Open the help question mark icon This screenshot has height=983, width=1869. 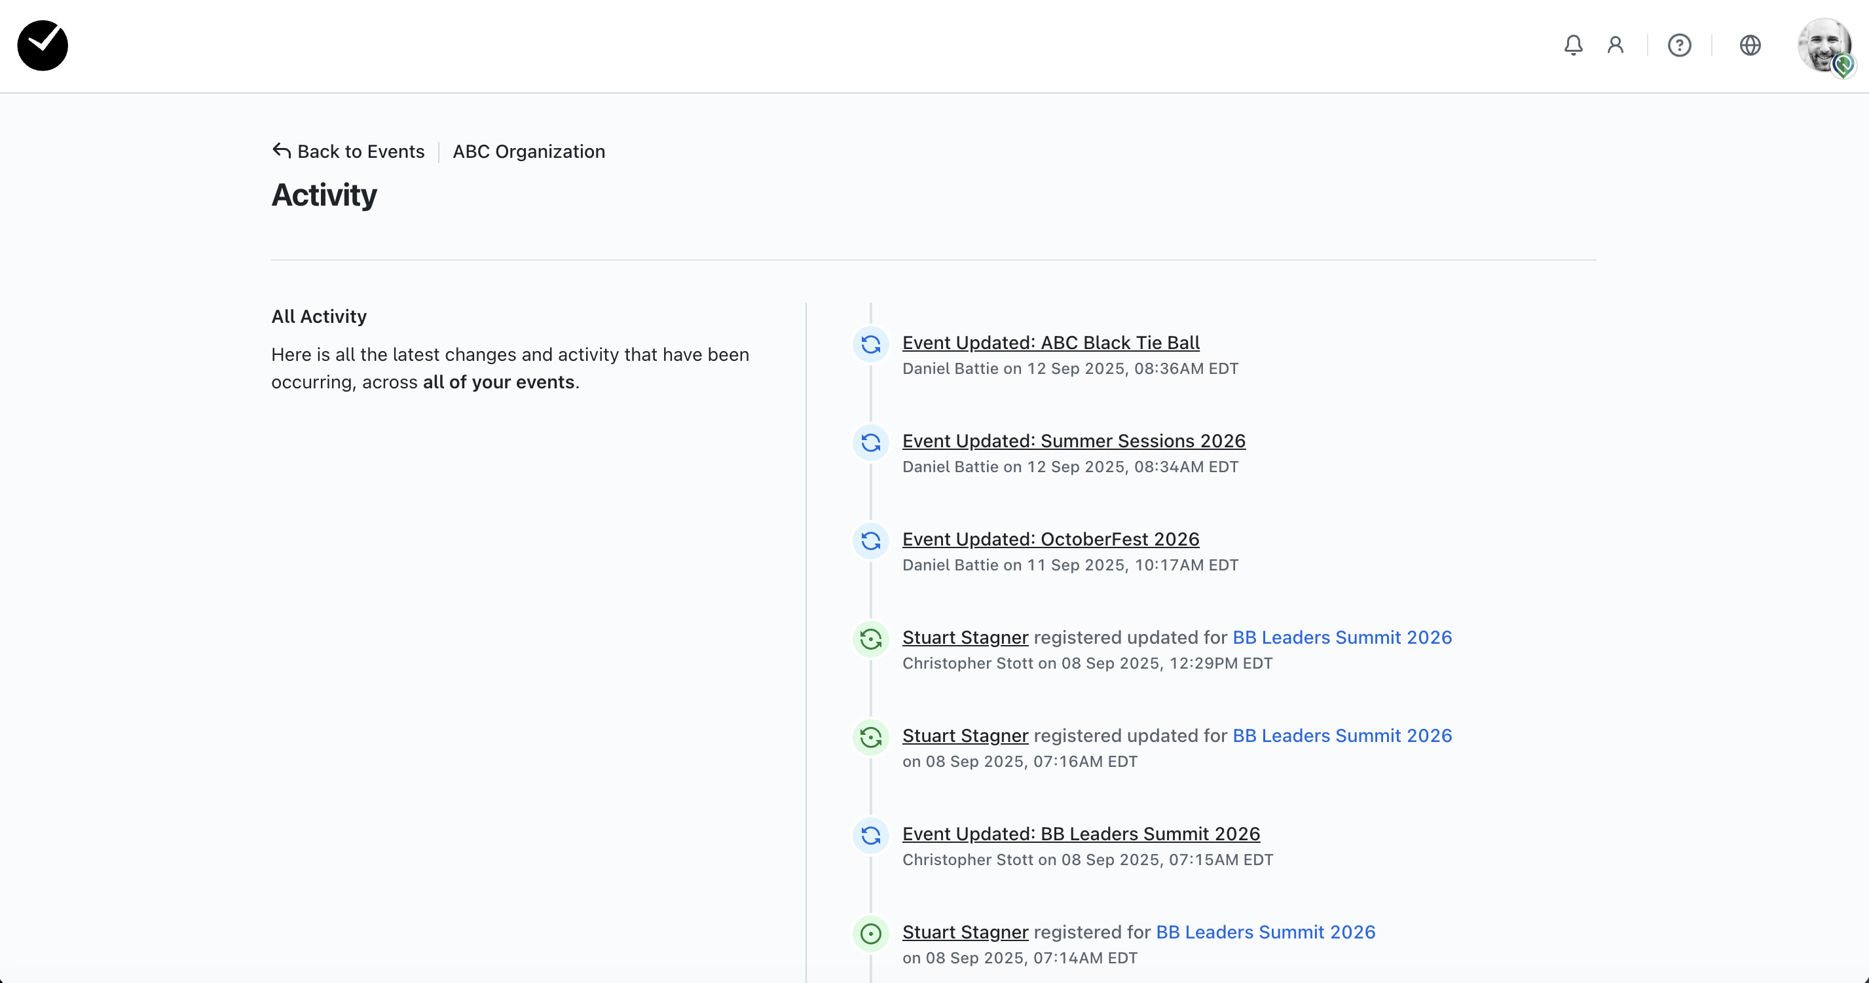pos(1679,45)
